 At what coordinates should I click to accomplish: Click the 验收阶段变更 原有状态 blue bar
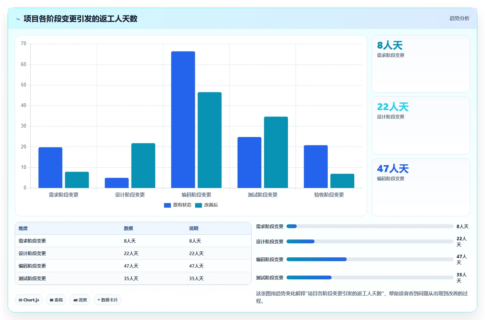[316, 167]
